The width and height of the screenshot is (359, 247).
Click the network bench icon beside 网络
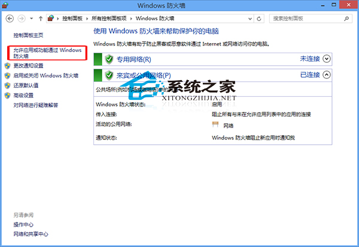[x=215, y=124]
